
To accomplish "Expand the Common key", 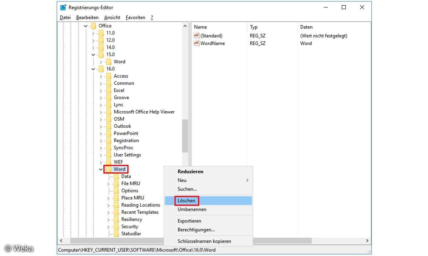I will 101,83.
